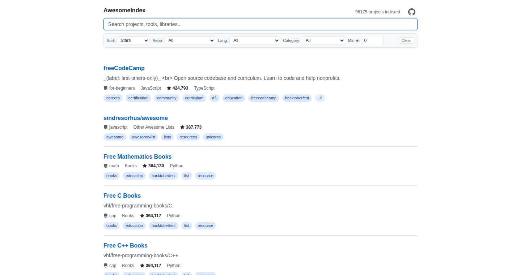
Task: Open the Free Mathematics Books link
Action: (137, 156)
